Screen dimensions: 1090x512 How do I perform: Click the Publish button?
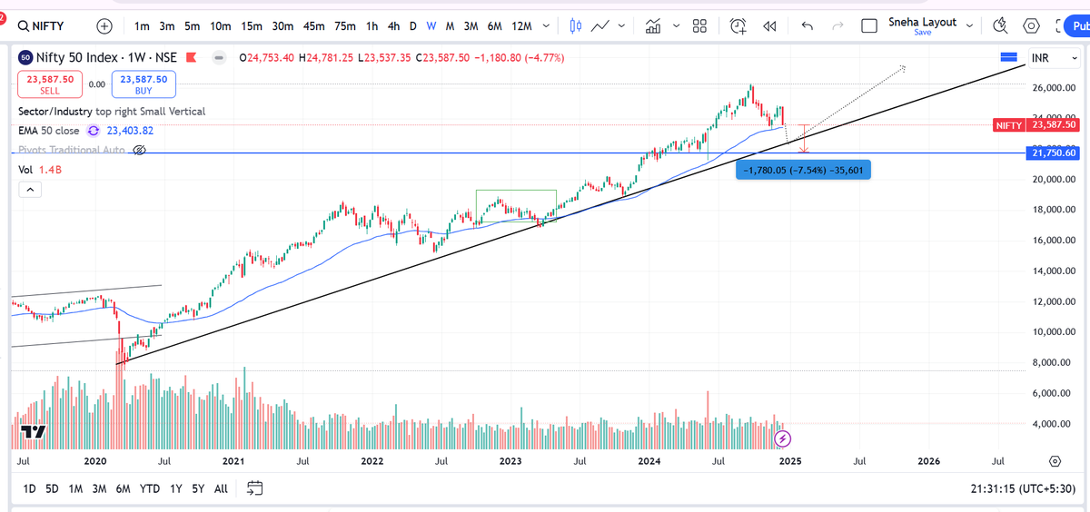click(x=1079, y=26)
